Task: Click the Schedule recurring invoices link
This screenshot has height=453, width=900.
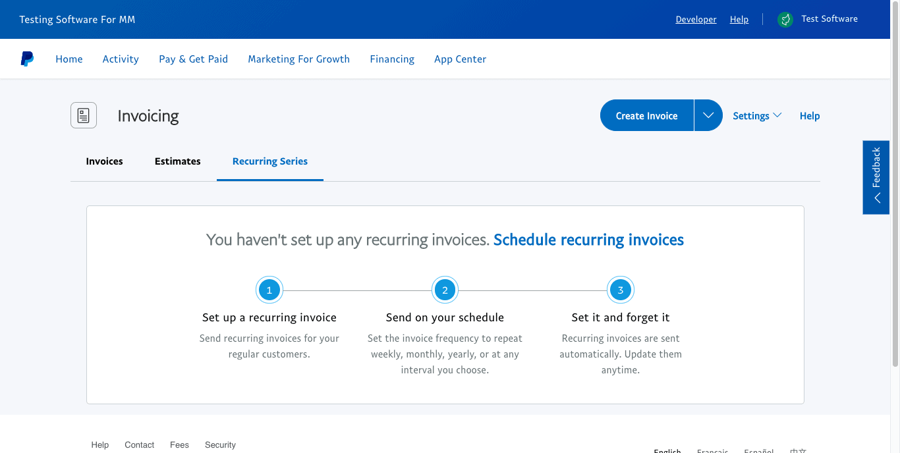Action: 588,240
